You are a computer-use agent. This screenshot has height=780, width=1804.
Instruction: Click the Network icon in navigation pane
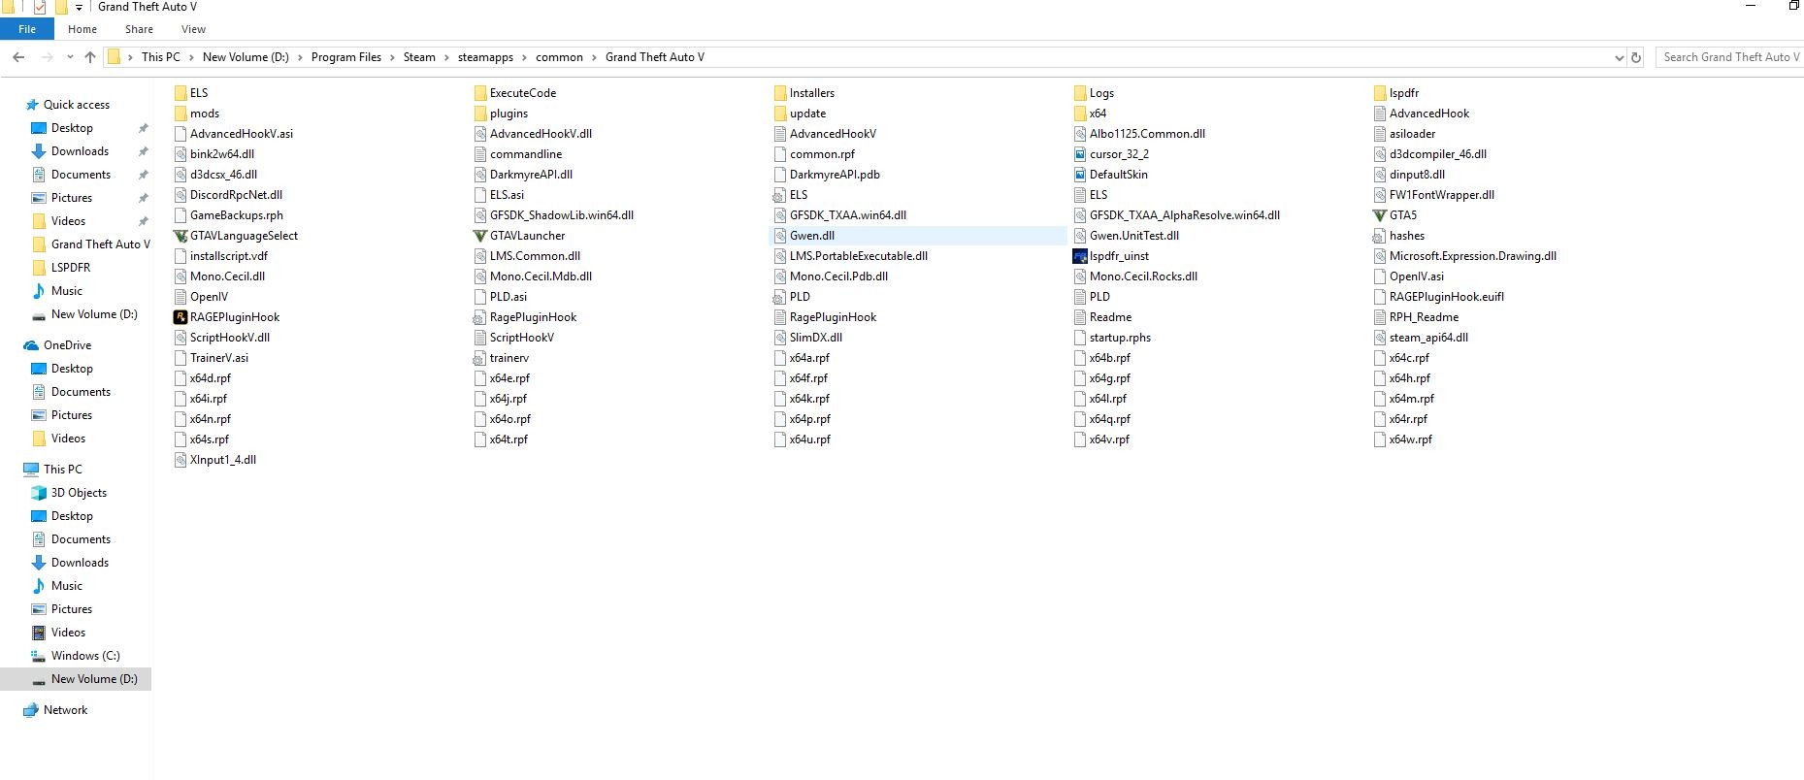point(31,710)
